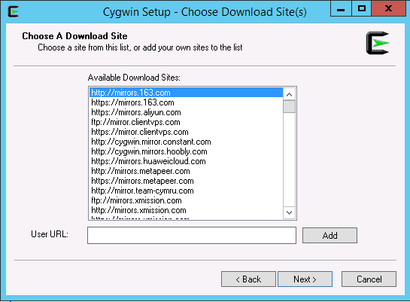410x302 pixels.
Task: Focus the User URL input field
Action: [x=192, y=235]
